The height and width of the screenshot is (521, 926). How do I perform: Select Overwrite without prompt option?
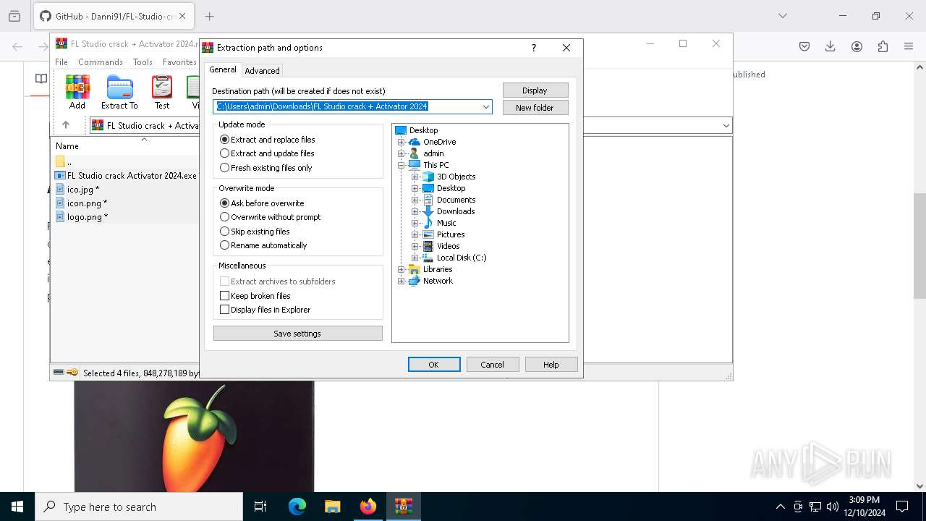pos(270,217)
